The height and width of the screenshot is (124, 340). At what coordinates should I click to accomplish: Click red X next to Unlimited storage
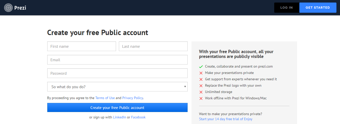(x=201, y=92)
